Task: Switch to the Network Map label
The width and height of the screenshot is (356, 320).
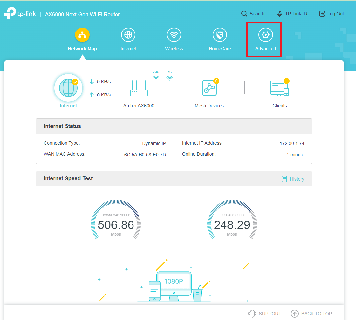Action: tap(82, 49)
